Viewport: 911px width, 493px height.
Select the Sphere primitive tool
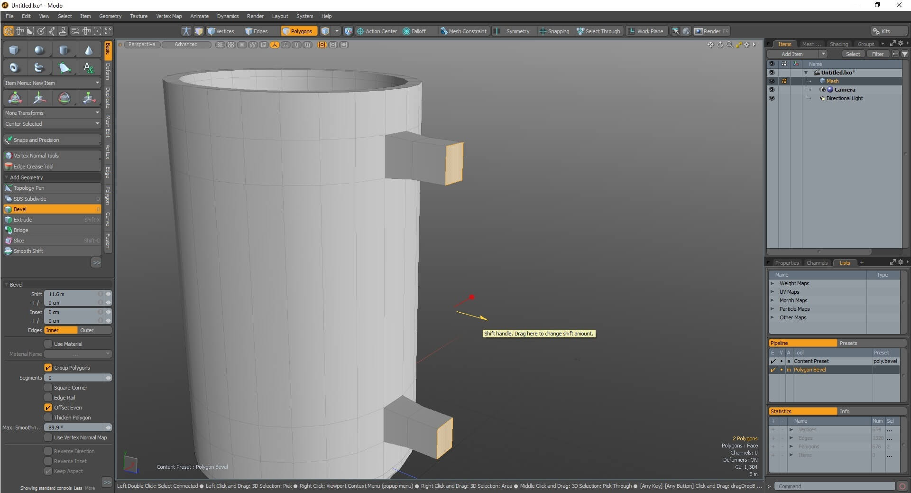[39, 49]
